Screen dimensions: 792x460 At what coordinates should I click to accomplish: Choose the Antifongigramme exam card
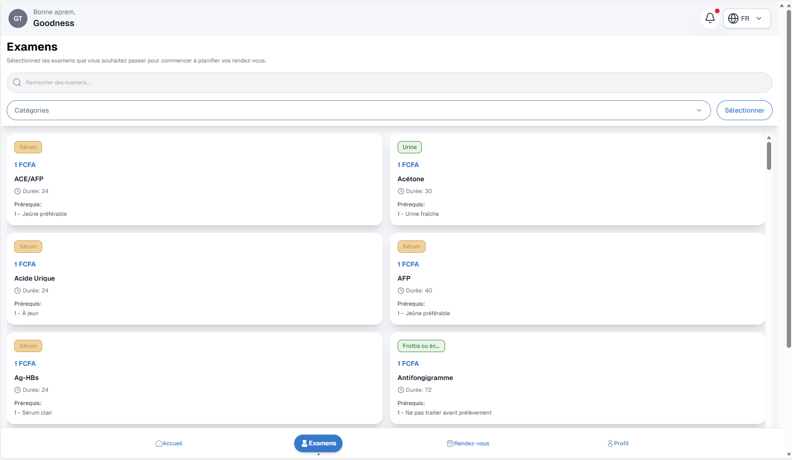tap(577, 378)
